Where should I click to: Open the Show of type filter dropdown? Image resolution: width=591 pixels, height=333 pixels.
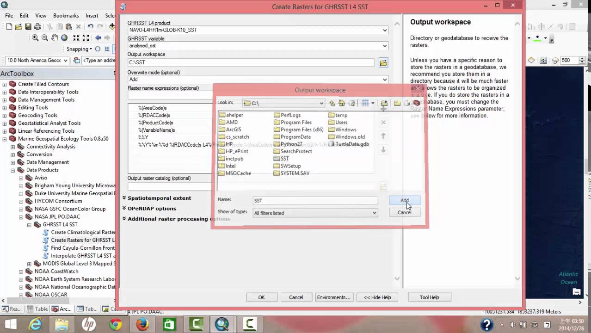point(375,213)
